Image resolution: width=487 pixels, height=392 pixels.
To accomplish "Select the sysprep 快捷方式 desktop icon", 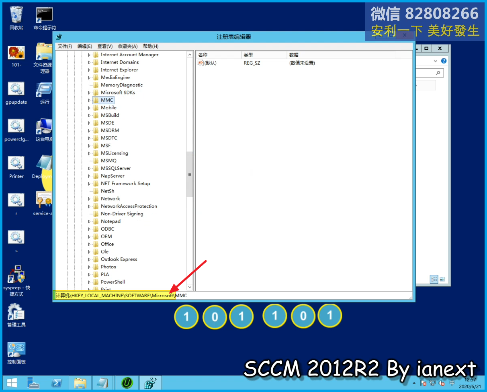I will [16, 280].
